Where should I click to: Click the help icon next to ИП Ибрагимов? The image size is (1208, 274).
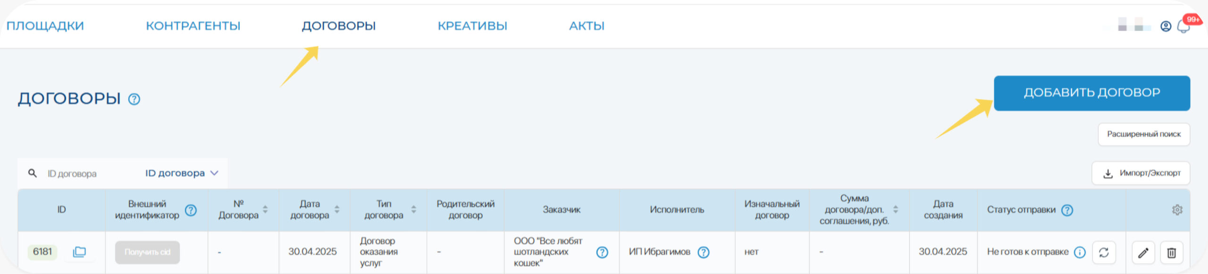click(704, 252)
